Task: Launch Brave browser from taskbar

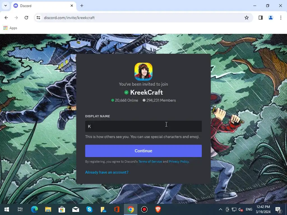Action: (x=158, y=209)
